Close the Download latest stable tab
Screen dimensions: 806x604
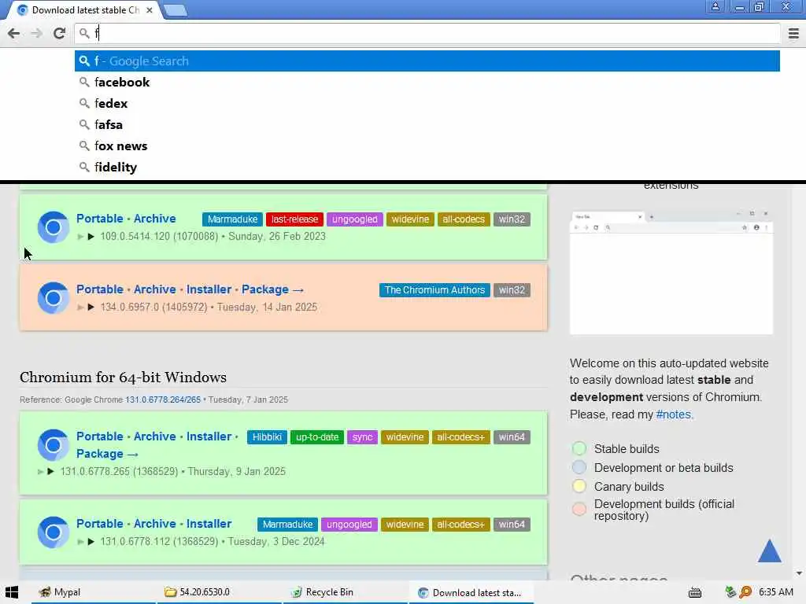[x=149, y=9]
